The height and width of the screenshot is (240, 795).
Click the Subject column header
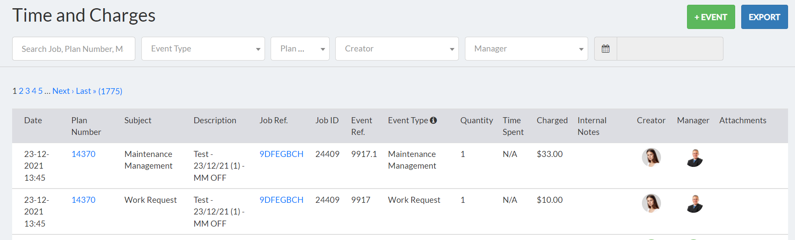[138, 120]
